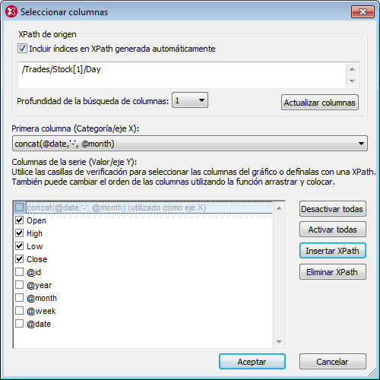Click the XMLSpy app icon in title bar

[x=11, y=12]
